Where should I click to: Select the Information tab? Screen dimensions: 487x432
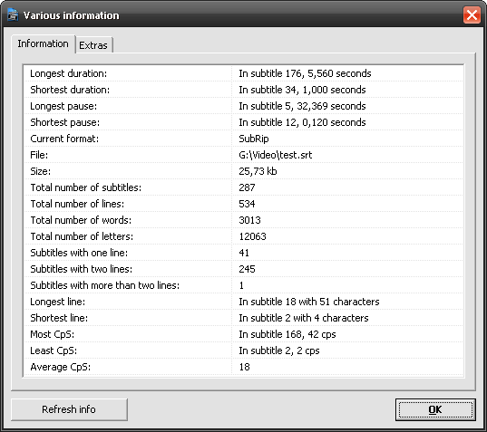44,43
